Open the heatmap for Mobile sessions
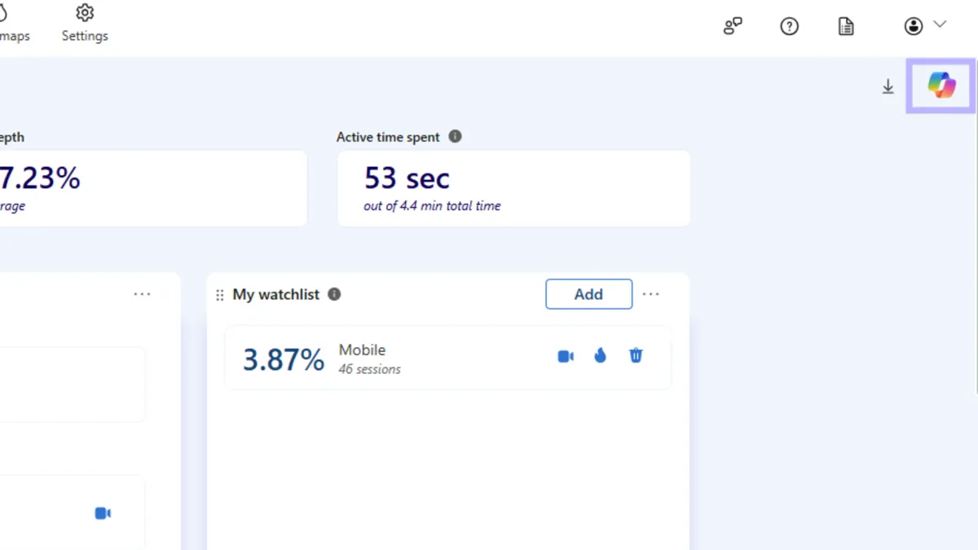This screenshot has height=550, width=978. pyautogui.click(x=601, y=355)
